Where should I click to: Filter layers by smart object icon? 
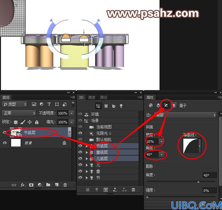click(x=65, y=104)
